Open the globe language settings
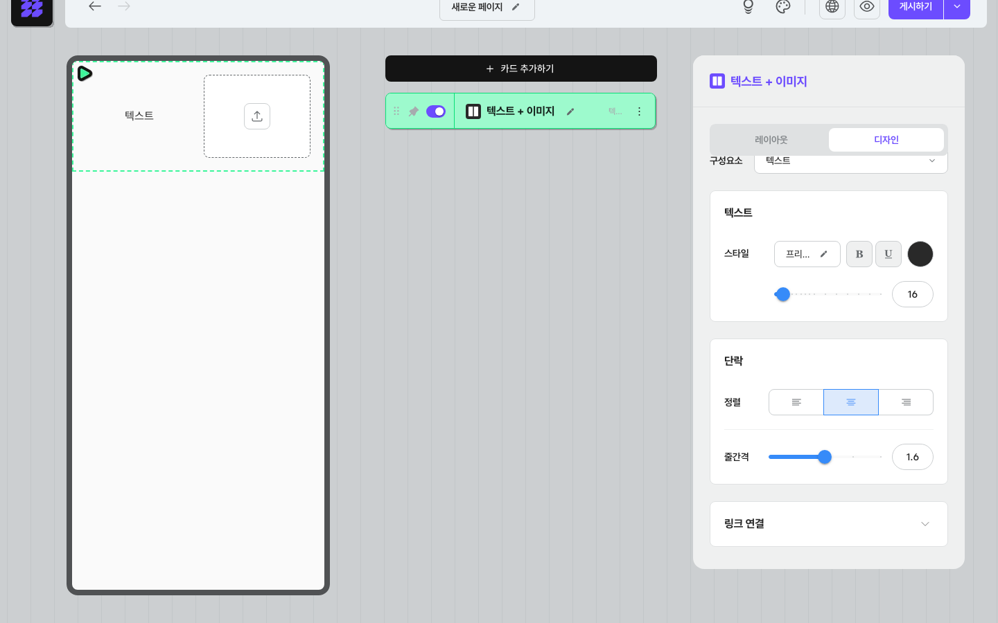 [832, 7]
